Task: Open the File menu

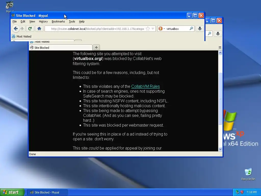Action: click(x=15, y=21)
